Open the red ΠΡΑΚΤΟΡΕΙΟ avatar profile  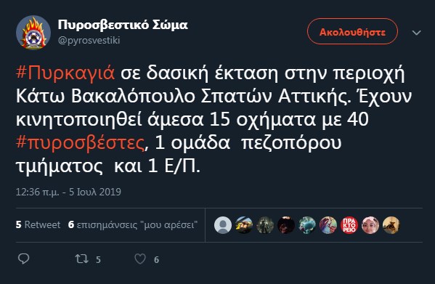click(x=349, y=225)
